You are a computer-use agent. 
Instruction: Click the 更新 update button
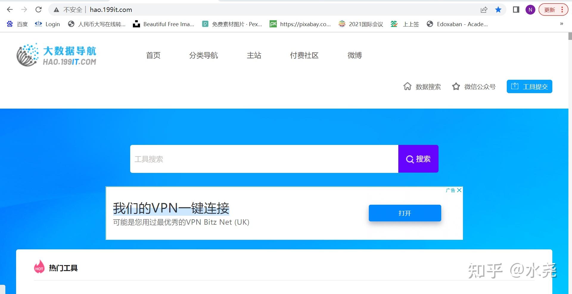click(550, 10)
